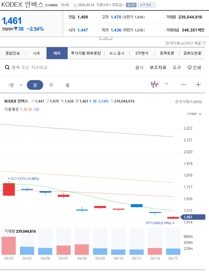Click the calendar clock icon beside date
The image size is (209, 273).
coord(75,5)
